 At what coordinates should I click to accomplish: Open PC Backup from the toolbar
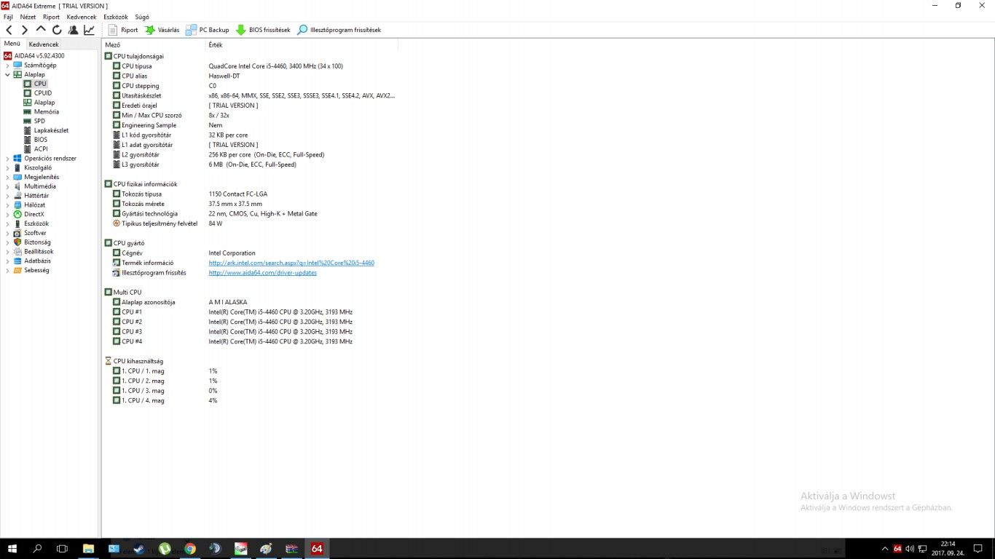(208, 30)
